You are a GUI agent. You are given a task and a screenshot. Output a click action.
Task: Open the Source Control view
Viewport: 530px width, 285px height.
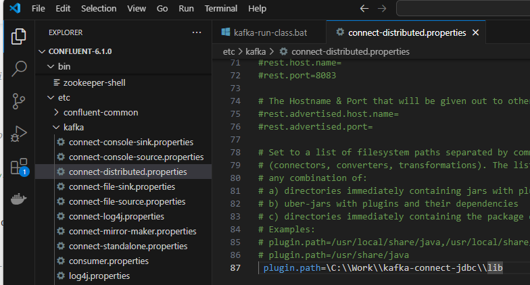click(19, 101)
